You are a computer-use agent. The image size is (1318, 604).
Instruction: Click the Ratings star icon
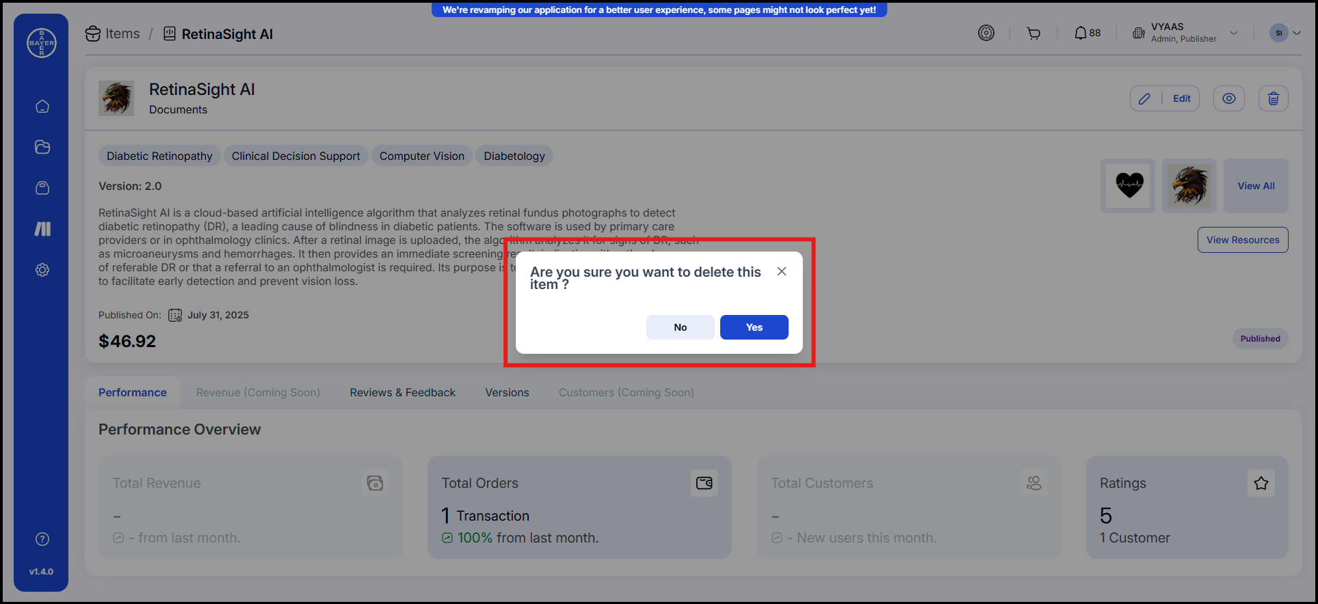1261,483
